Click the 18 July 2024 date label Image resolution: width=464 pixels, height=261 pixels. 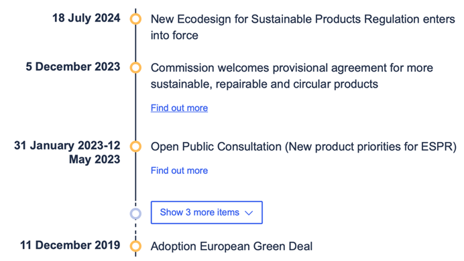[x=86, y=18]
